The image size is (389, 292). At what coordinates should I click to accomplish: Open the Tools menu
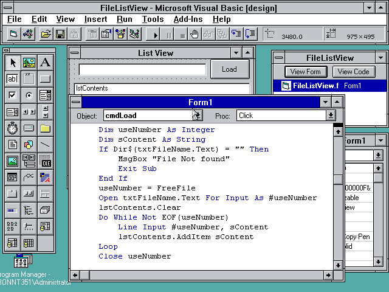[x=153, y=19]
